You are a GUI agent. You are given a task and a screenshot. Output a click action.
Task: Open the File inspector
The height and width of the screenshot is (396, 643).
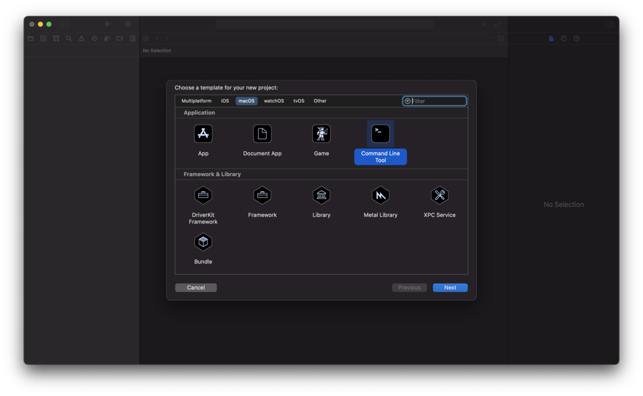pos(551,39)
